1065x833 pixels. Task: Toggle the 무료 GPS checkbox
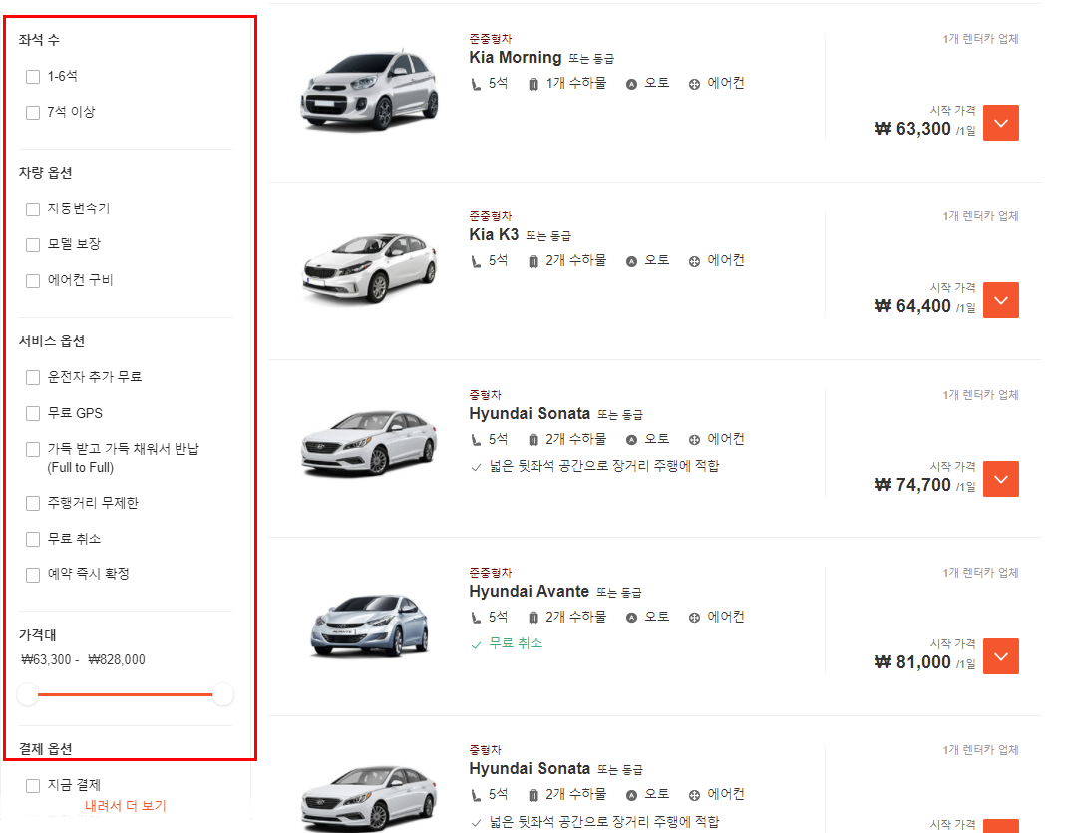tap(33, 413)
